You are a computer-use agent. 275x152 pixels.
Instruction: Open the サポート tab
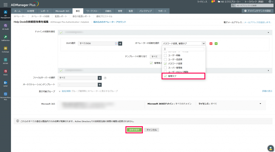(x=162, y=11)
